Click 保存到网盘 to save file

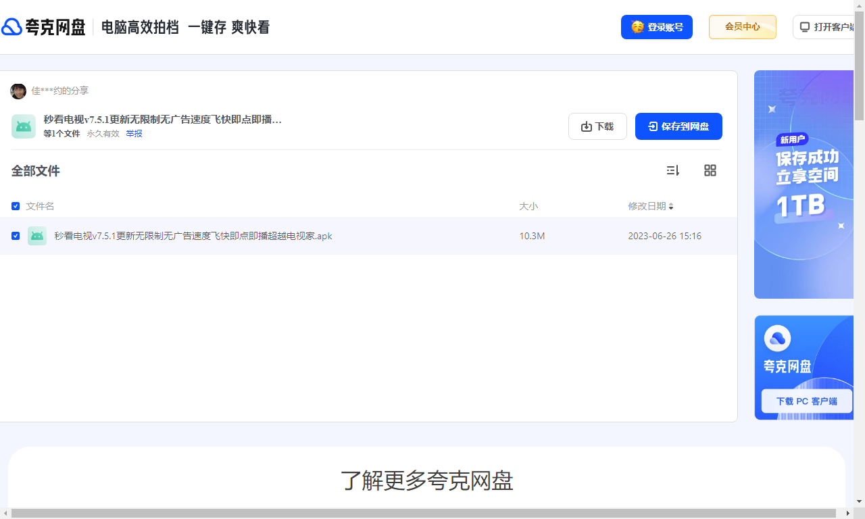[x=678, y=126]
